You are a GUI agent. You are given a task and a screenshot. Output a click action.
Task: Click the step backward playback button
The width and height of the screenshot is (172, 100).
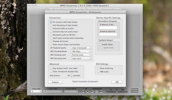click(88, 91)
